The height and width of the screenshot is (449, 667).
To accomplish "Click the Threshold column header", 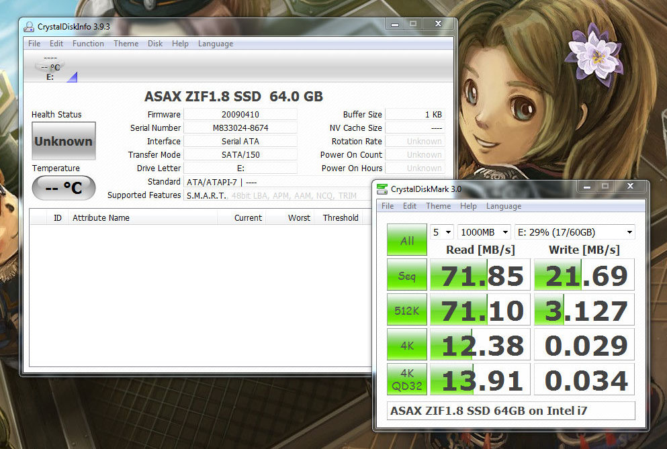I will [338, 217].
